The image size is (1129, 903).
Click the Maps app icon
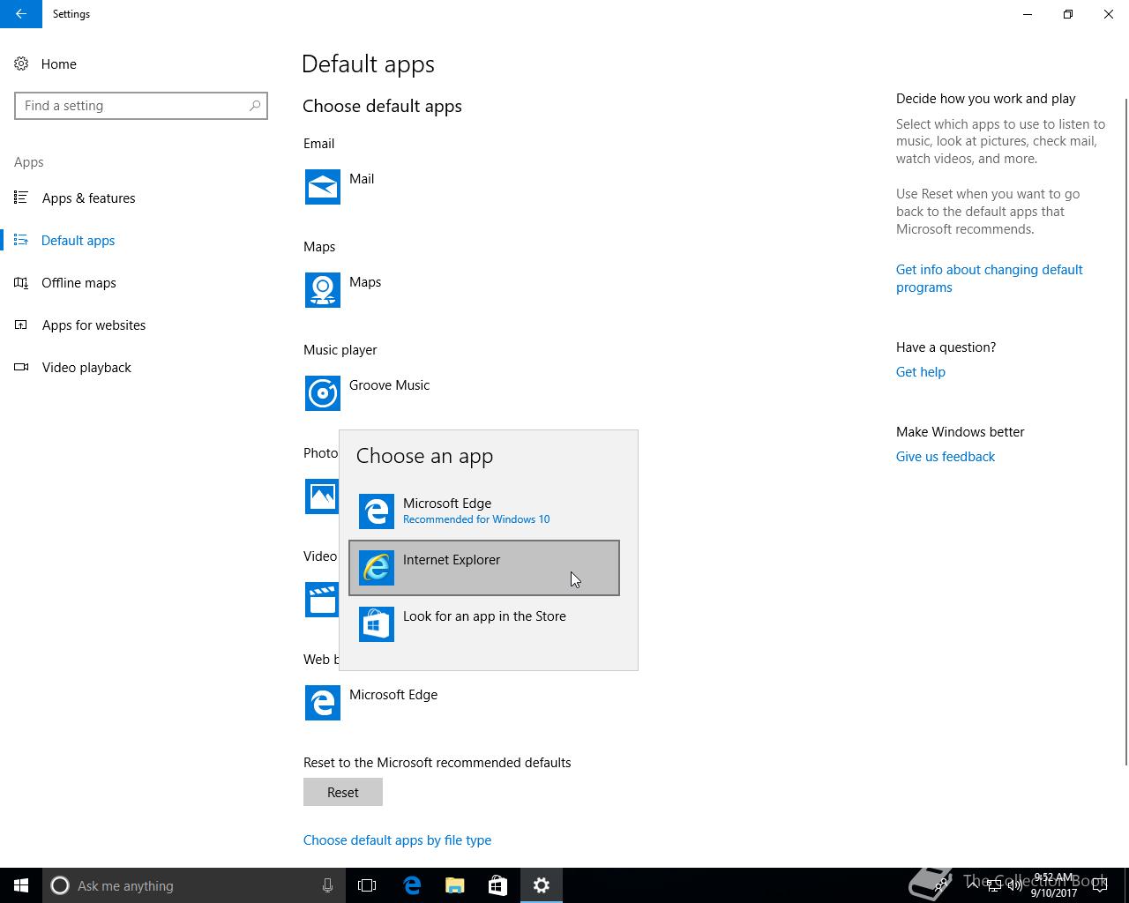click(x=323, y=290)
